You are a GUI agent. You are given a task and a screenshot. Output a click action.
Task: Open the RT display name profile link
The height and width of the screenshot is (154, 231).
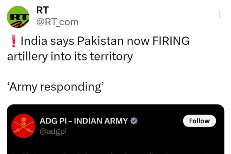click(42, 10)
